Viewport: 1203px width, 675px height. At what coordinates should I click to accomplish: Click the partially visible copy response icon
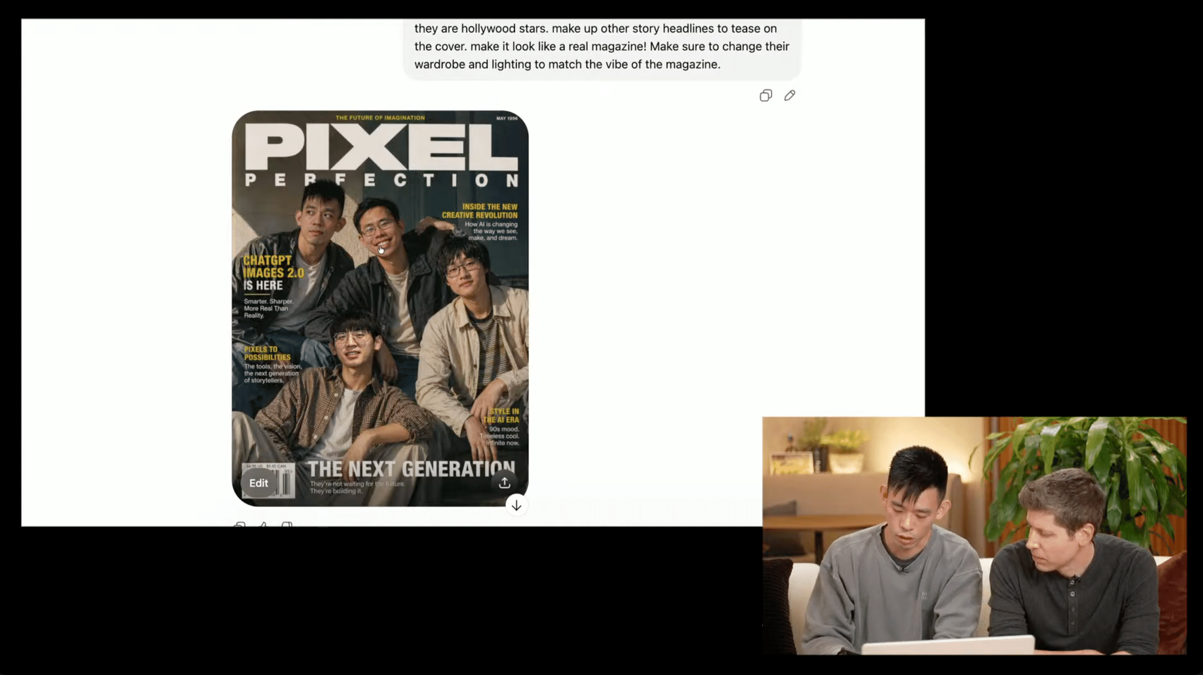240,524
